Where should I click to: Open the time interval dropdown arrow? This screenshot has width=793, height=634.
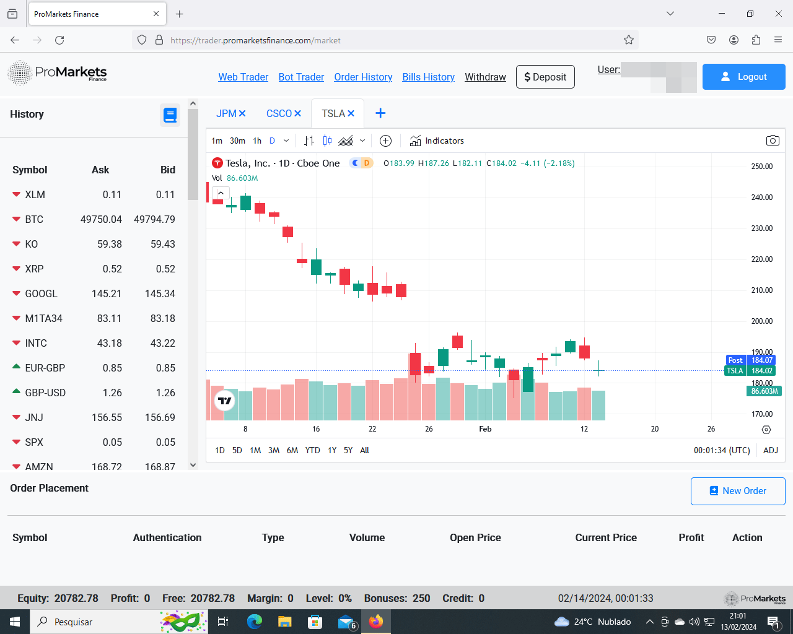click(x=286, y=141)
